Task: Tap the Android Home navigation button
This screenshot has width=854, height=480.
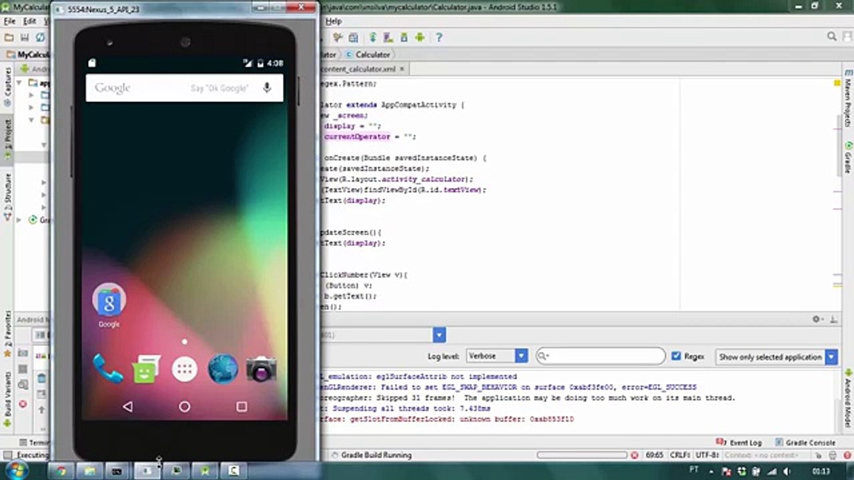Action: point(185,406)
